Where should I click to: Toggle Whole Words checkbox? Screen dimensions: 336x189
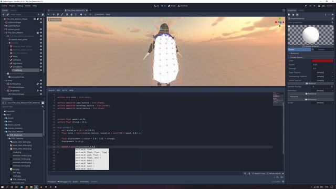click(274, 174)
